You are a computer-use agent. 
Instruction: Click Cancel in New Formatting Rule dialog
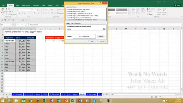click(x=102, y=41)
